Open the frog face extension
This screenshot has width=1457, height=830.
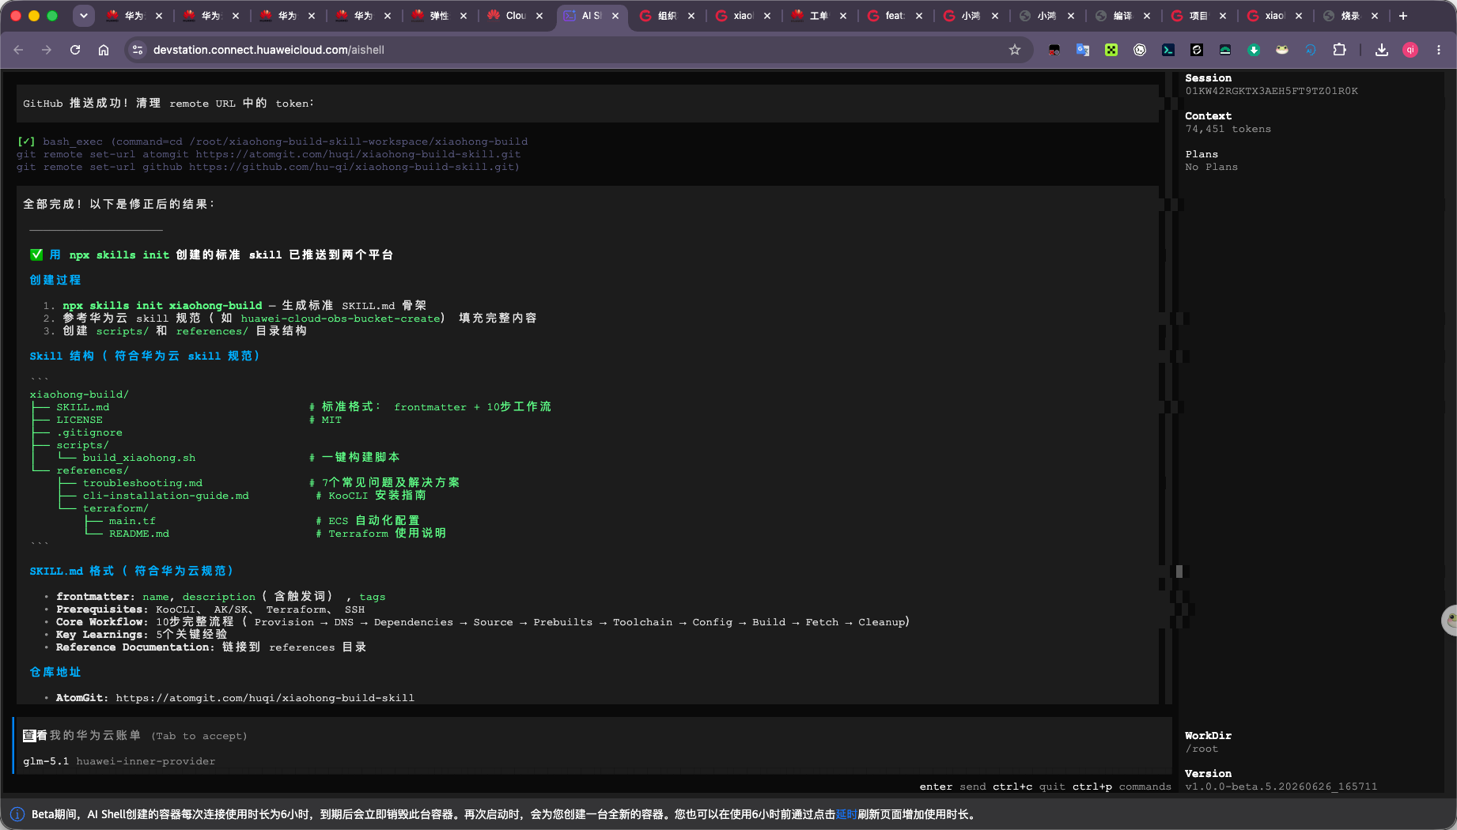(x=1282, y=50)
